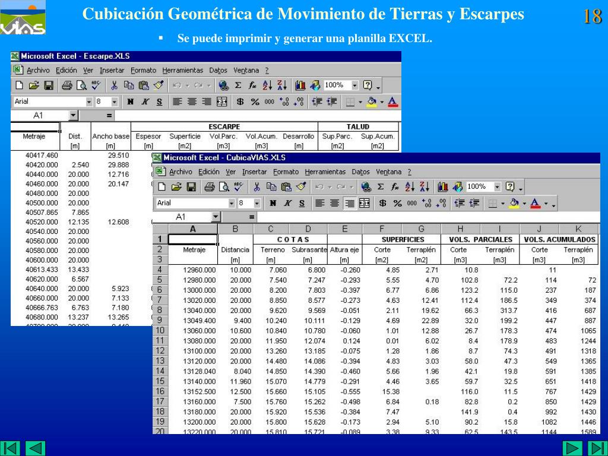Screen dimensions: 608x456
Task: Click the Paste icon in CubicaVIAS.XLS toolbar
Action: [x=286, y=187]
